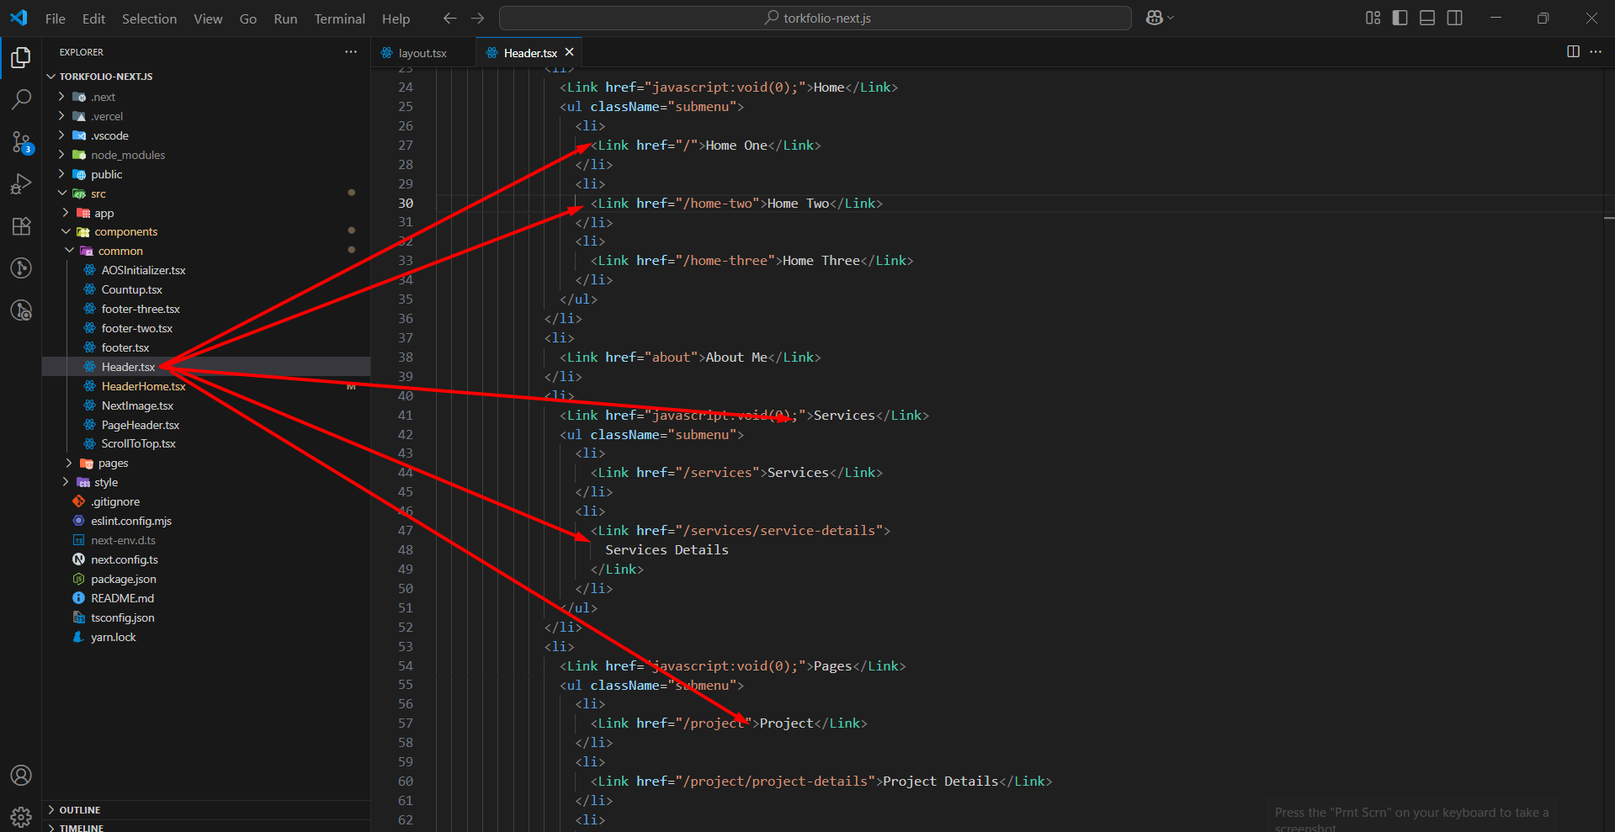1615x832 pixels.
Task: Open the Customize Layout icon
Action: 1373,18
